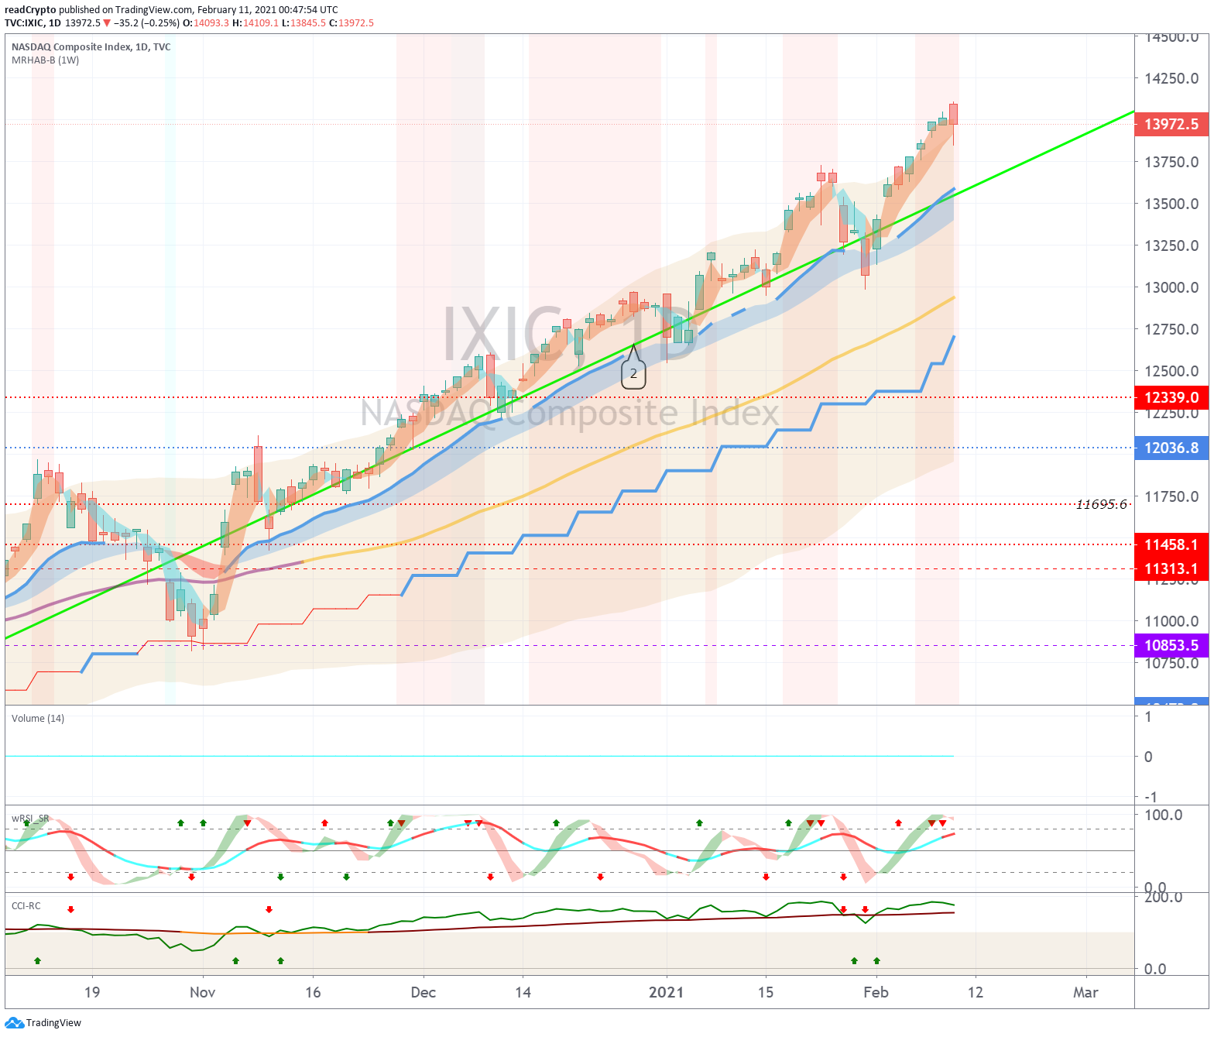Click the low value L:13845.5

(x=303, y=23)
